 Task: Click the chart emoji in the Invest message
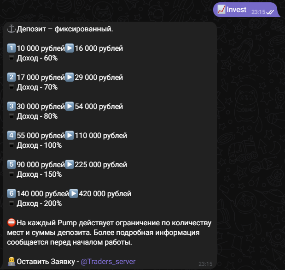pos(221,9)
